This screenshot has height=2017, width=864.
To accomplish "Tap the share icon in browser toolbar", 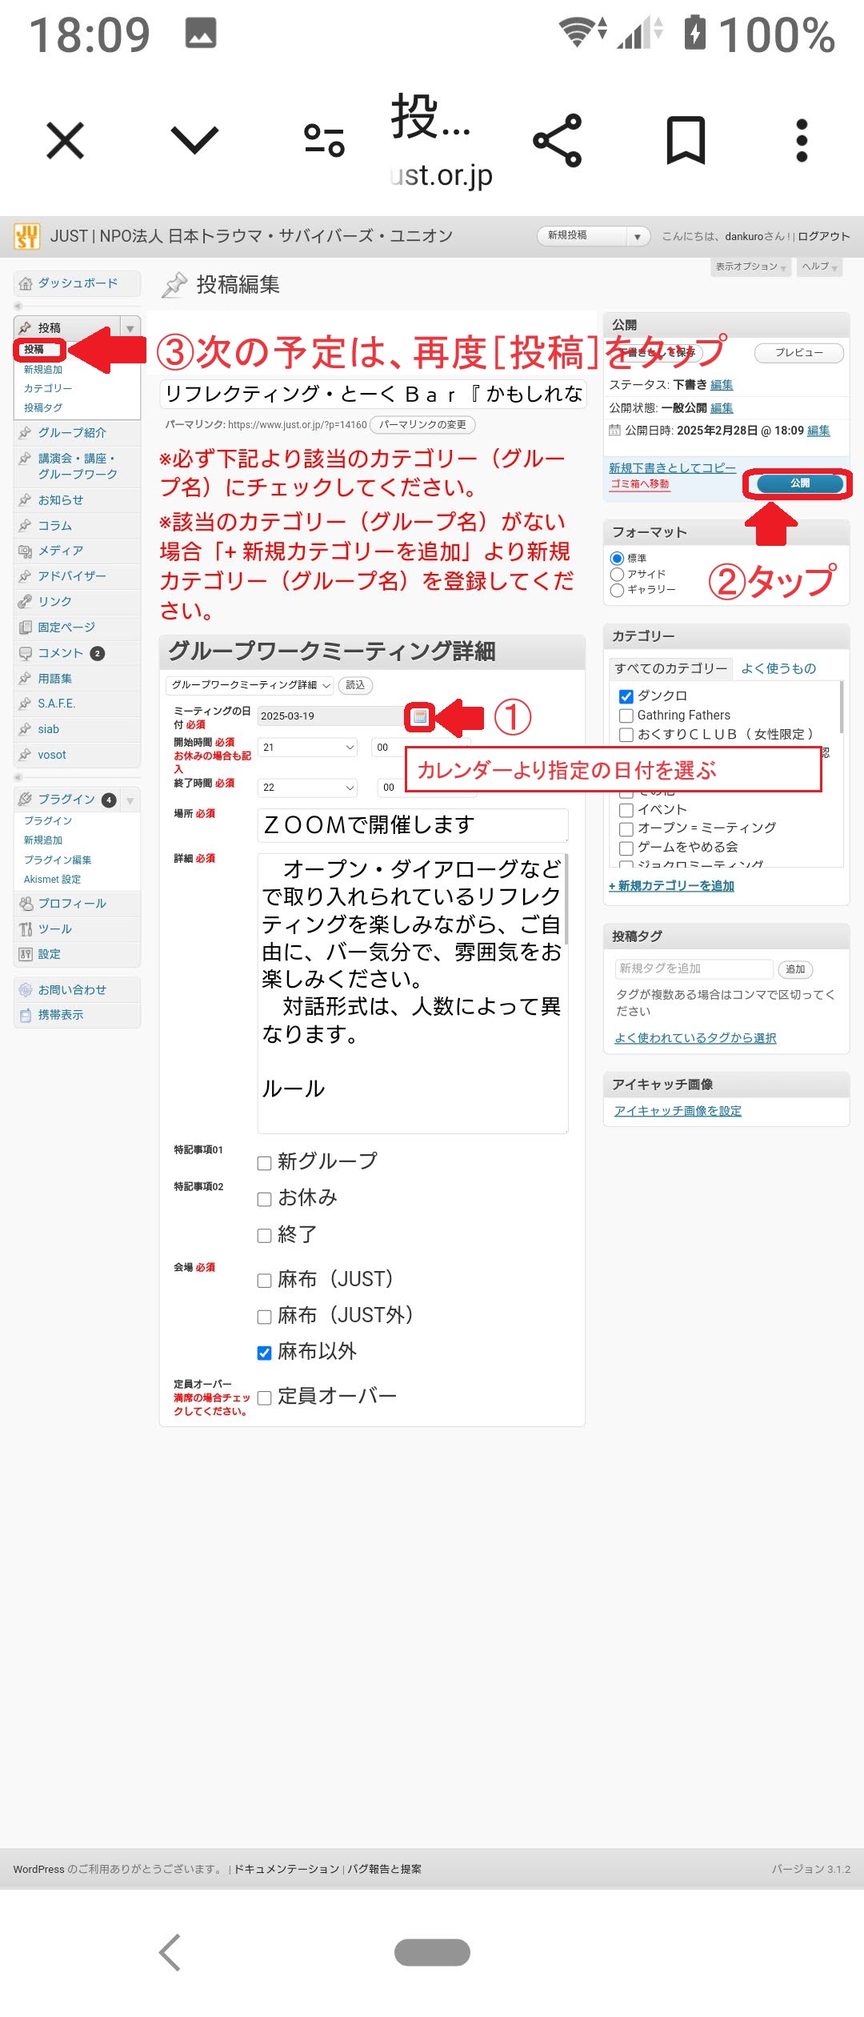I will pos(558,141).
